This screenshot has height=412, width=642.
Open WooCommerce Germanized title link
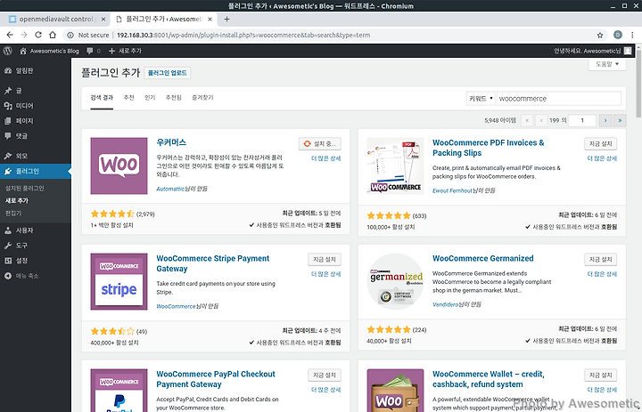tap(483, 258)
